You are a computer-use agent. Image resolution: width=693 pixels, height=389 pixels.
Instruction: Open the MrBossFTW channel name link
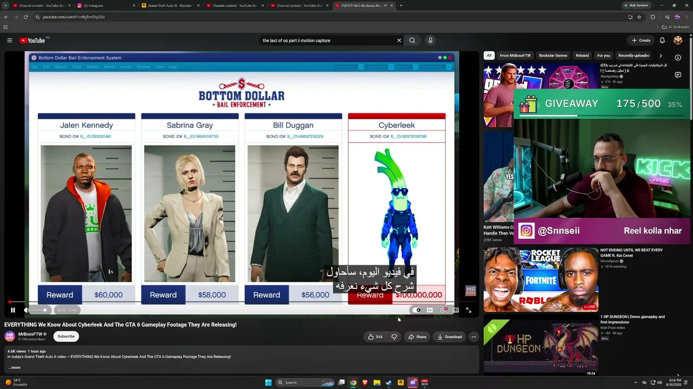point(30,334)
